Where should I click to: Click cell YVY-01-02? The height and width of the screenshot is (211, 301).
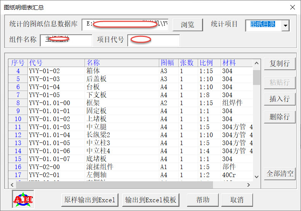coord(56,71)
